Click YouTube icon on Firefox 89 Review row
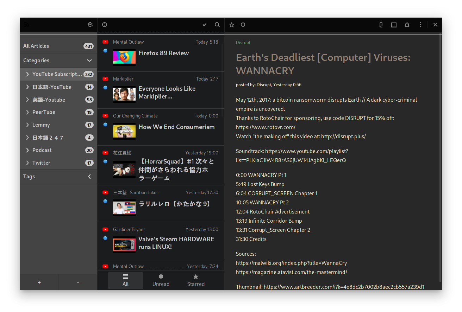 tap(105, 42)
